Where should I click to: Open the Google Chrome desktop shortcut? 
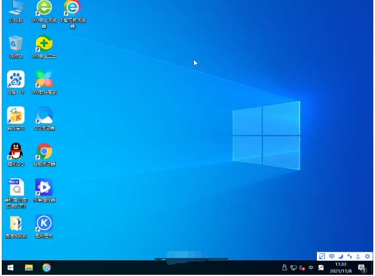point(44,151)
